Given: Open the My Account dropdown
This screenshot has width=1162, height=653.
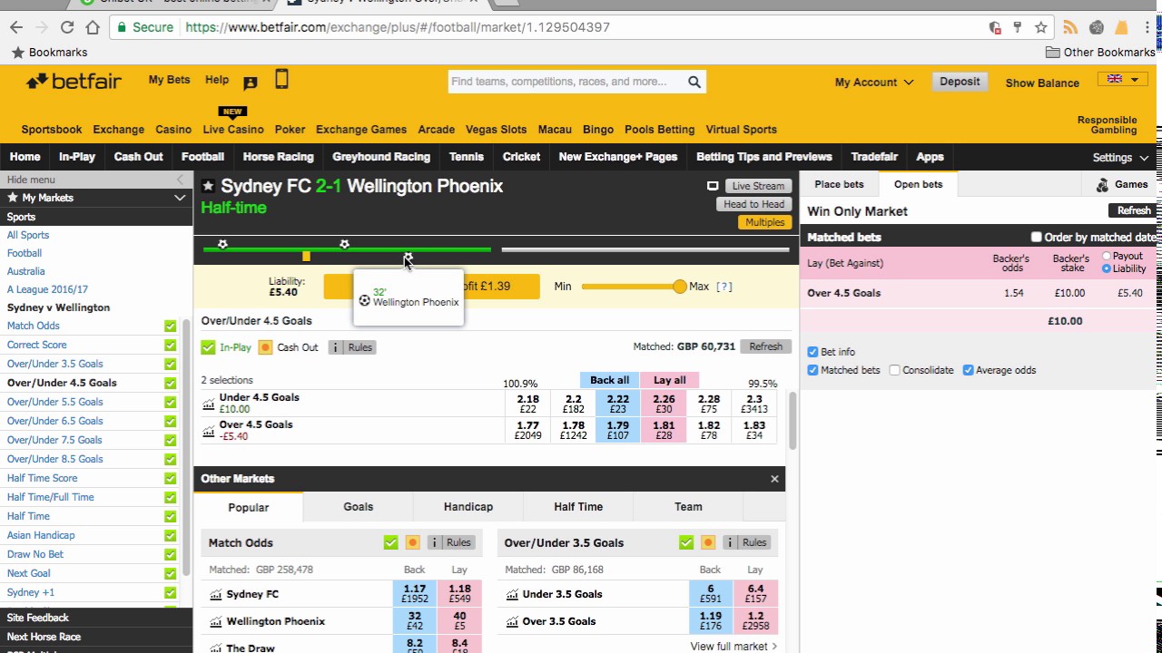Looking at the screenshot, I should (x=873, y=83).
